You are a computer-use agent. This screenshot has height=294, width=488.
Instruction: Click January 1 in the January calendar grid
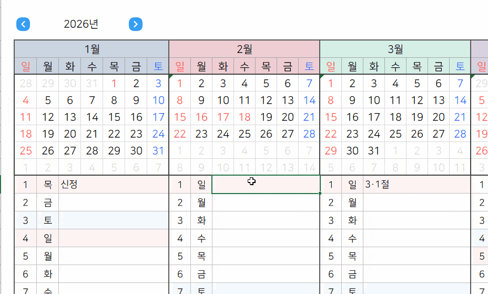114,84
